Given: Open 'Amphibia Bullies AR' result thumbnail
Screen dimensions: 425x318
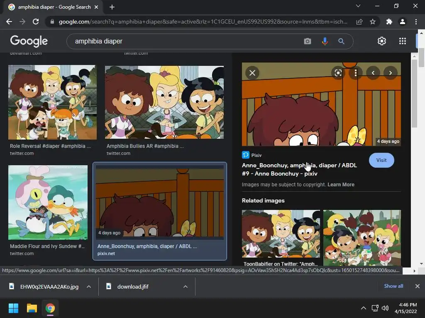Looking at the screenshot, I should [164, 102].
